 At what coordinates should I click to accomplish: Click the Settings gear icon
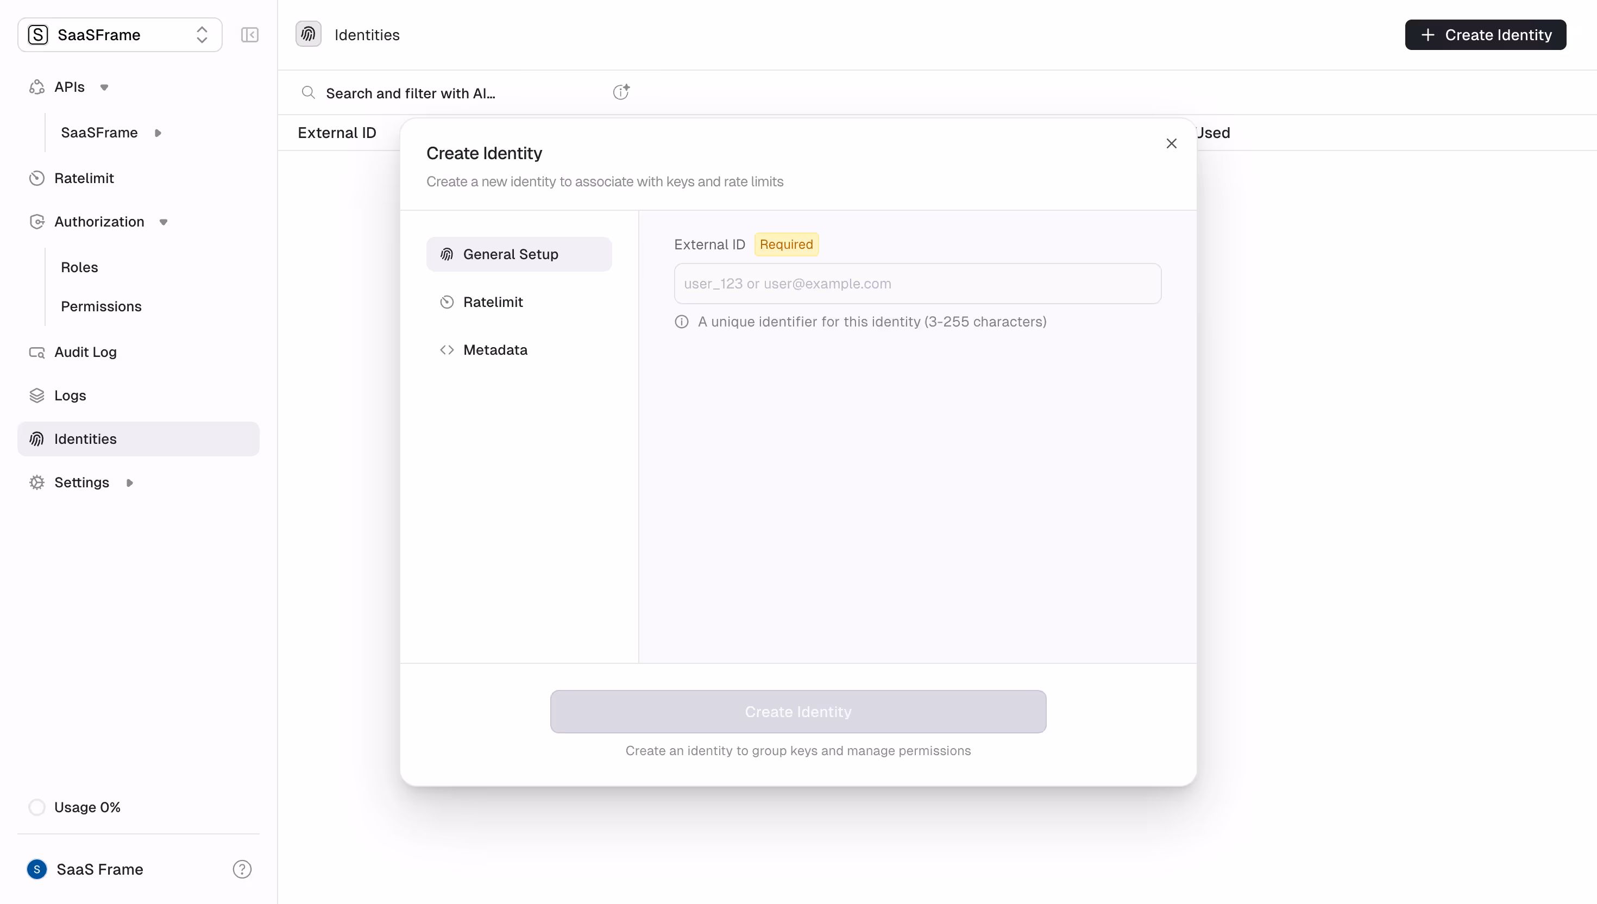[x=37, y=482]
